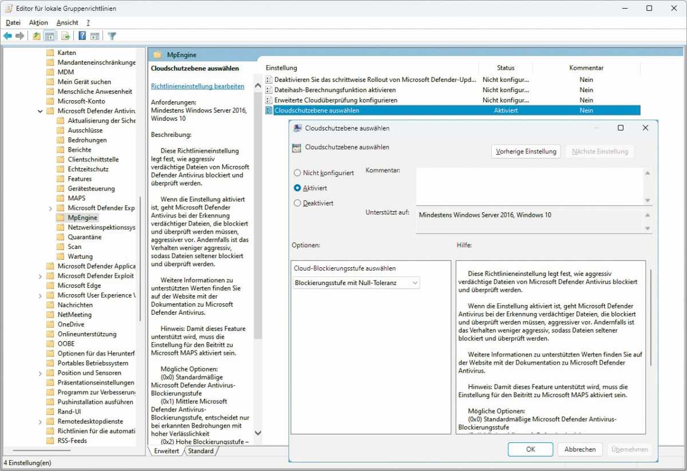Open the Datei menu

[13, 23]
